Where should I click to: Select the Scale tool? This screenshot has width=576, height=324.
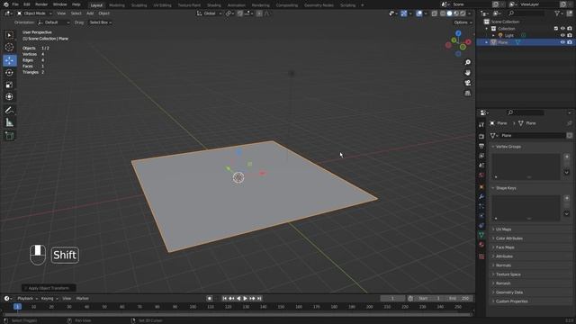[x=10, y=85]
